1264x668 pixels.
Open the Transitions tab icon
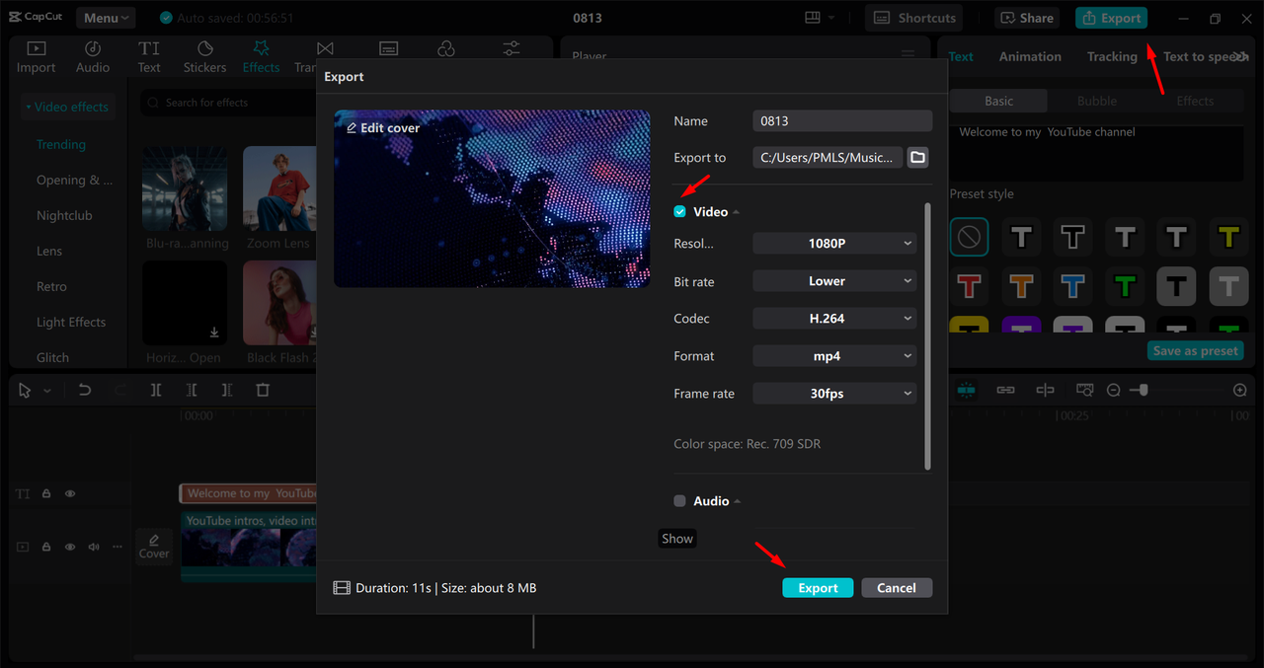click(325, 48)
